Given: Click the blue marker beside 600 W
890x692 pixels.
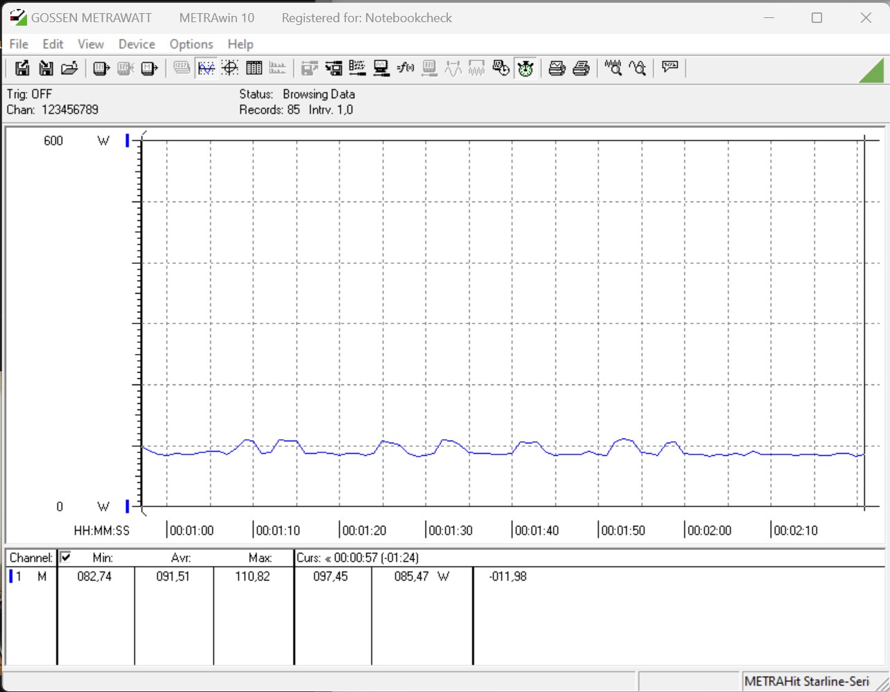Looking at the screenshot, I should click(x=128, y=141).
